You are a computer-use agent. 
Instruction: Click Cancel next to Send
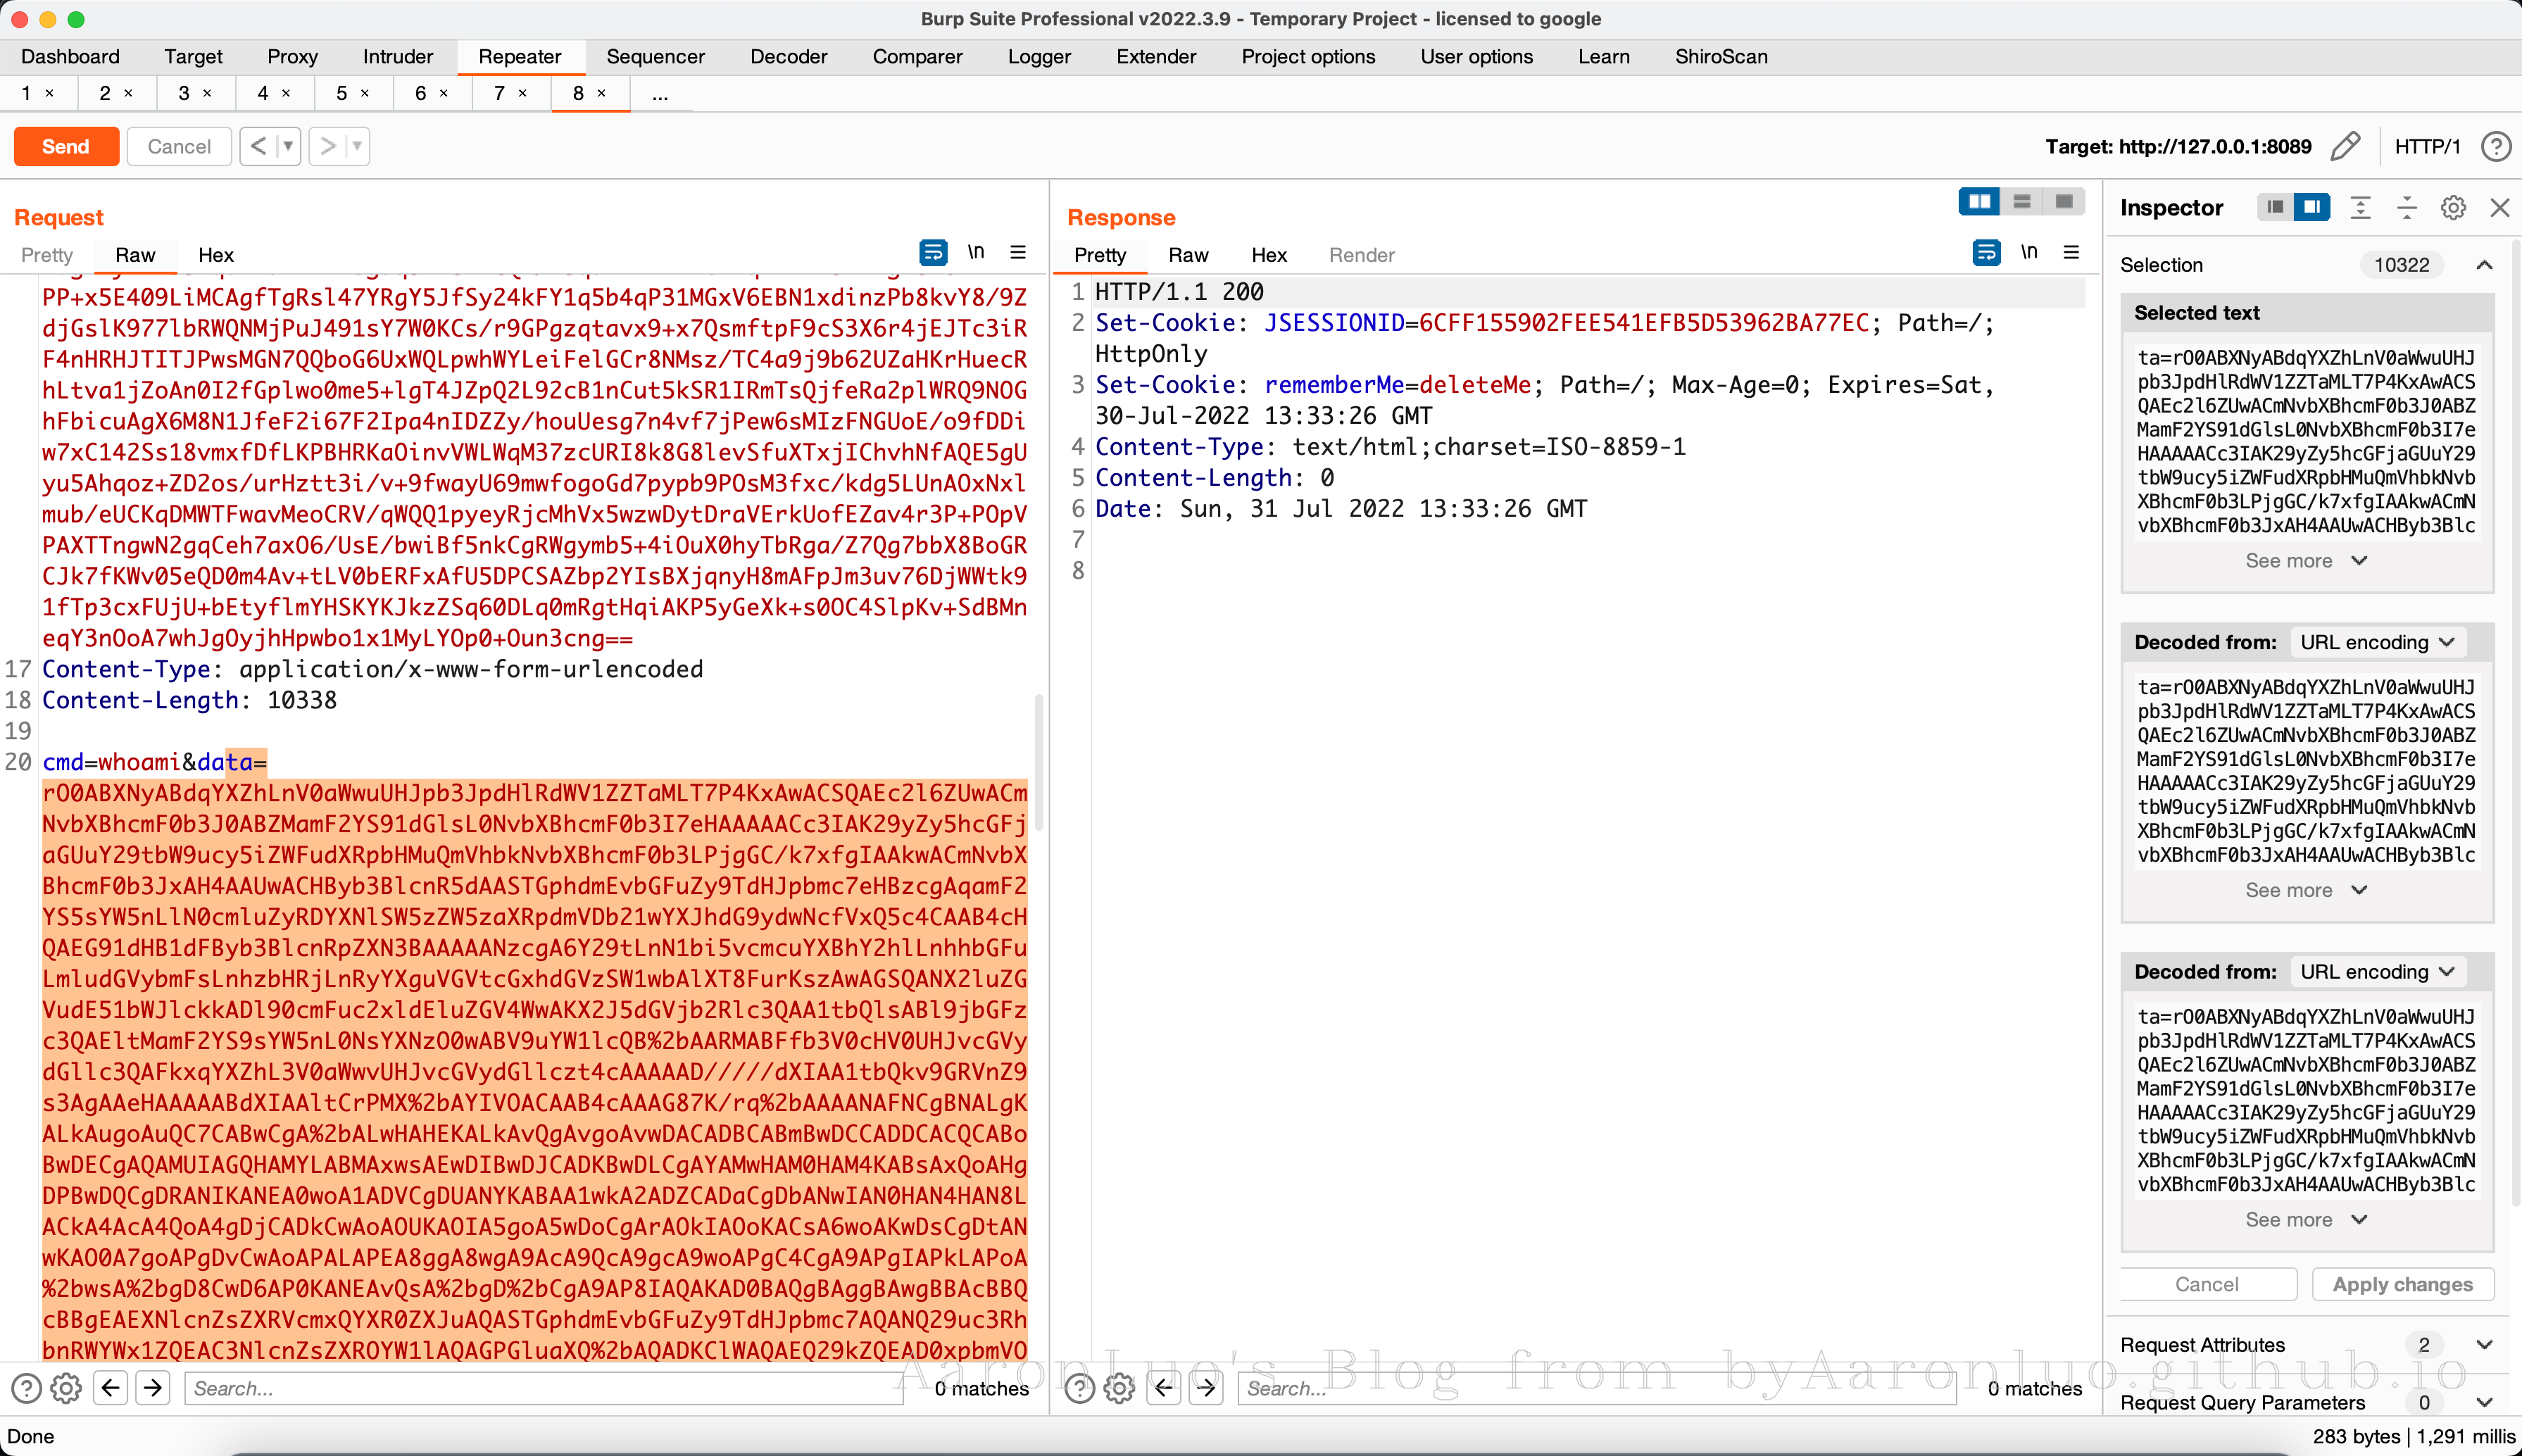click(179, 146)
